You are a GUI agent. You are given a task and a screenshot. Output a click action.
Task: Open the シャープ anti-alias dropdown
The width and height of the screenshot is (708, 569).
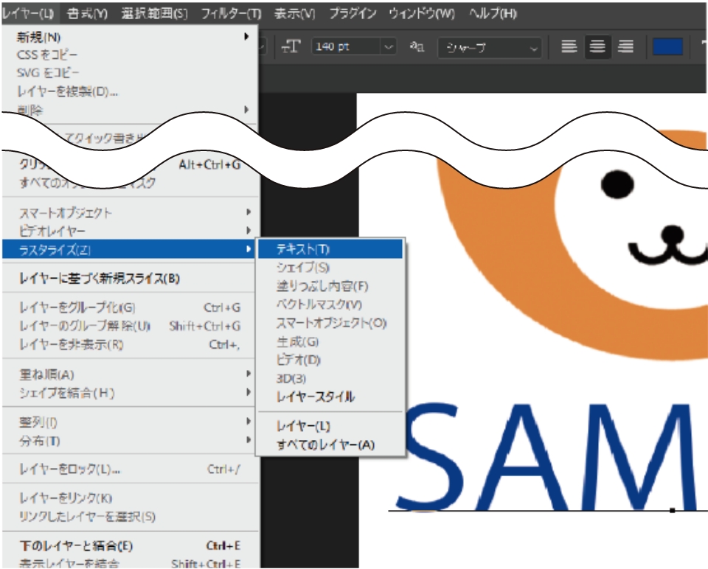click(x=532, y=47)
